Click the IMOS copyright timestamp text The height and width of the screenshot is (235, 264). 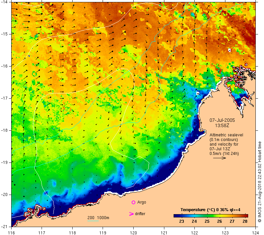tap(260, 182)
